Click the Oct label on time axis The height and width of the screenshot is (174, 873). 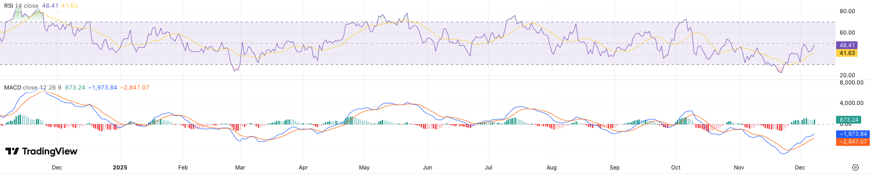pyautogui.click(x=676, y=168)
